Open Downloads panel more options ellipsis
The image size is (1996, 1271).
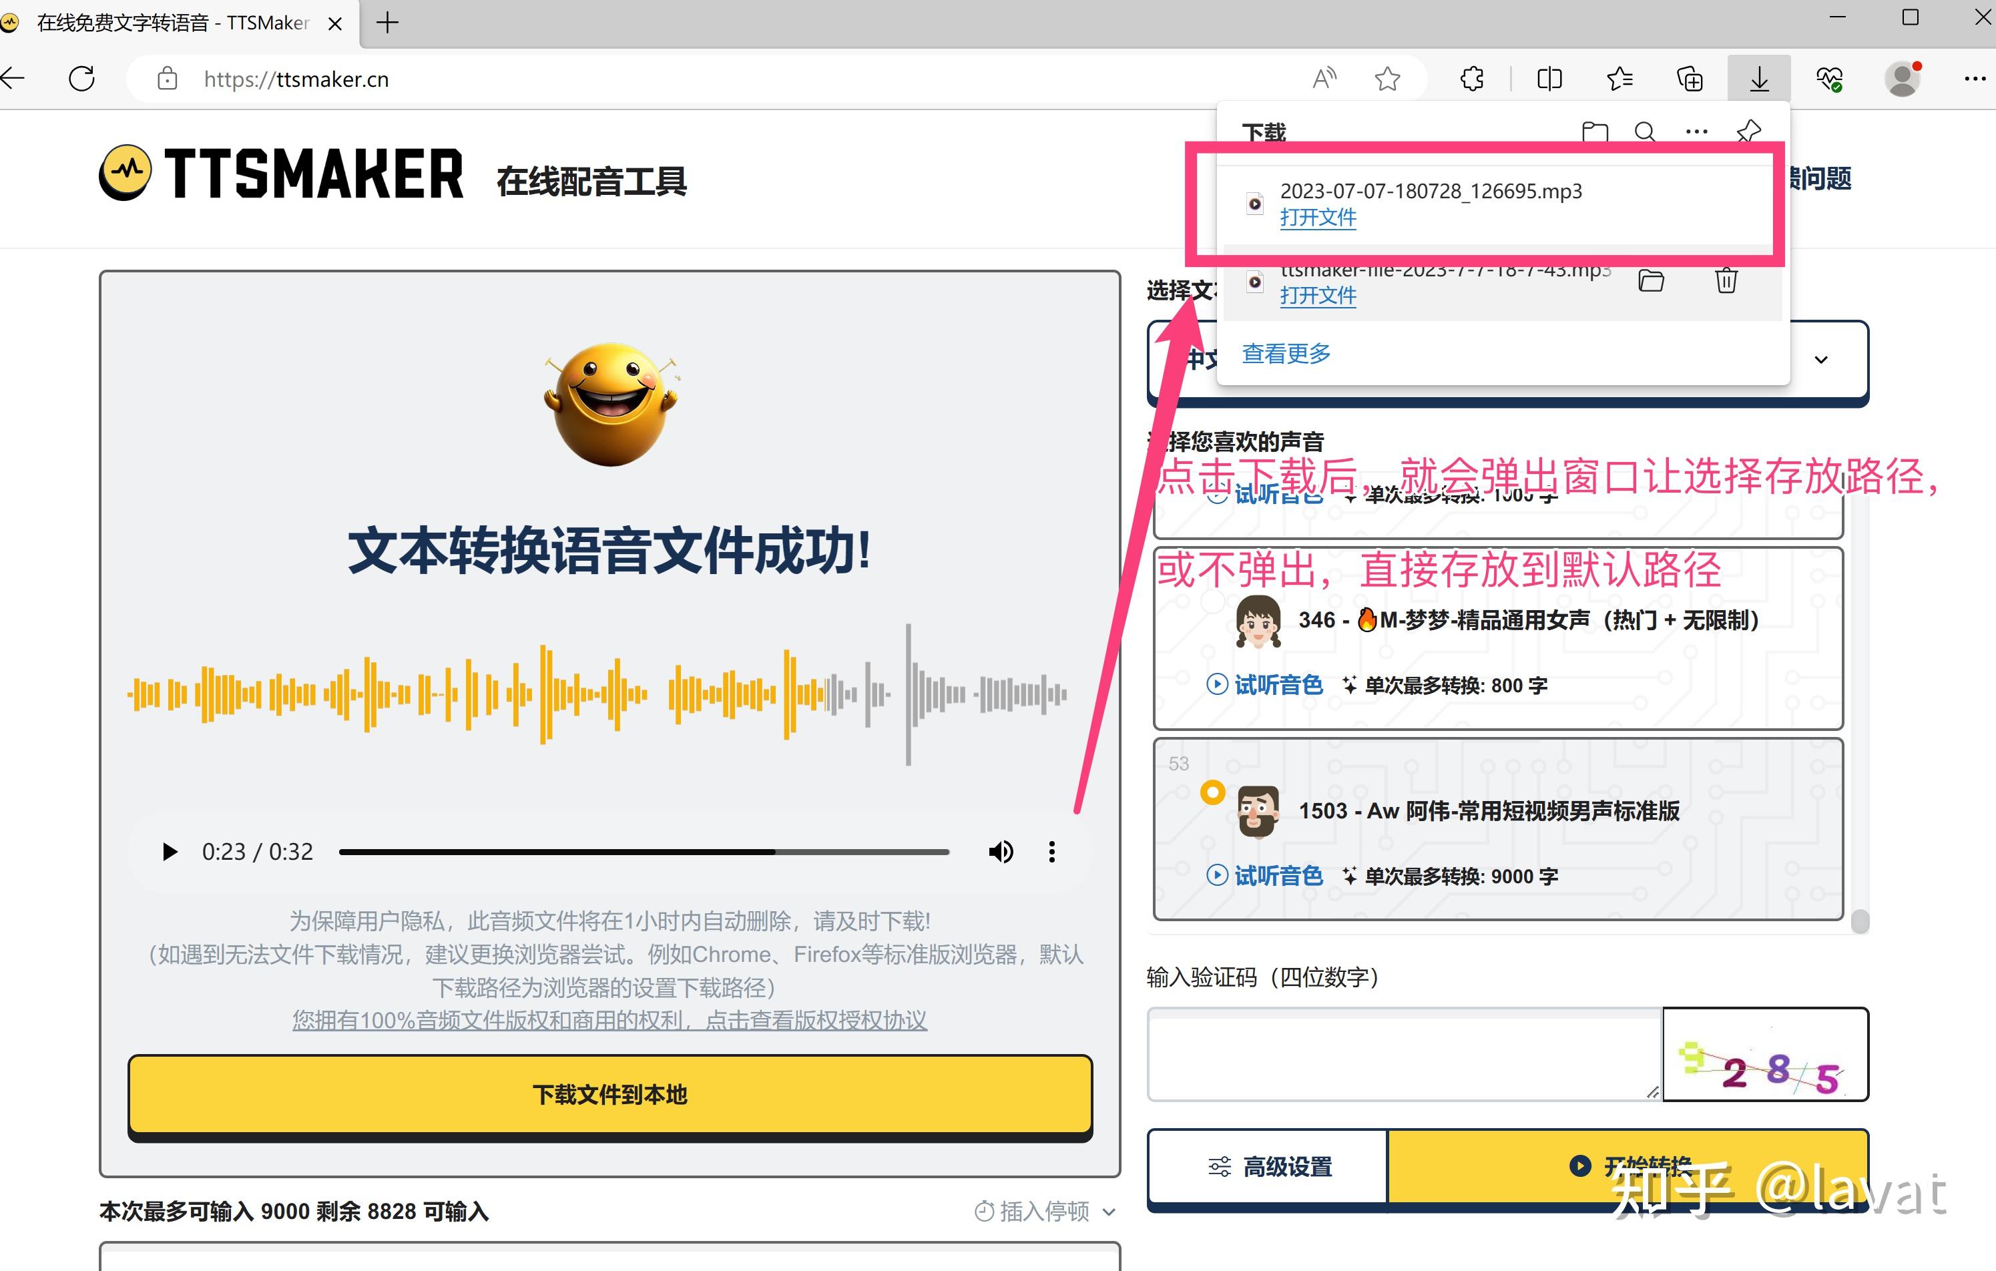point(1697,131)
